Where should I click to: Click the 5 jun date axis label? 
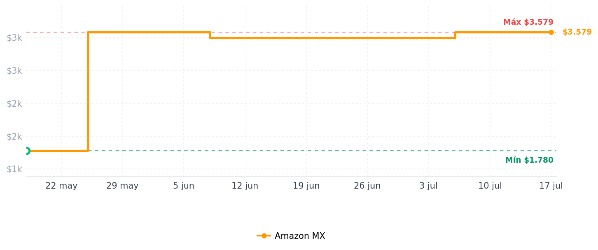pos(184,186)
